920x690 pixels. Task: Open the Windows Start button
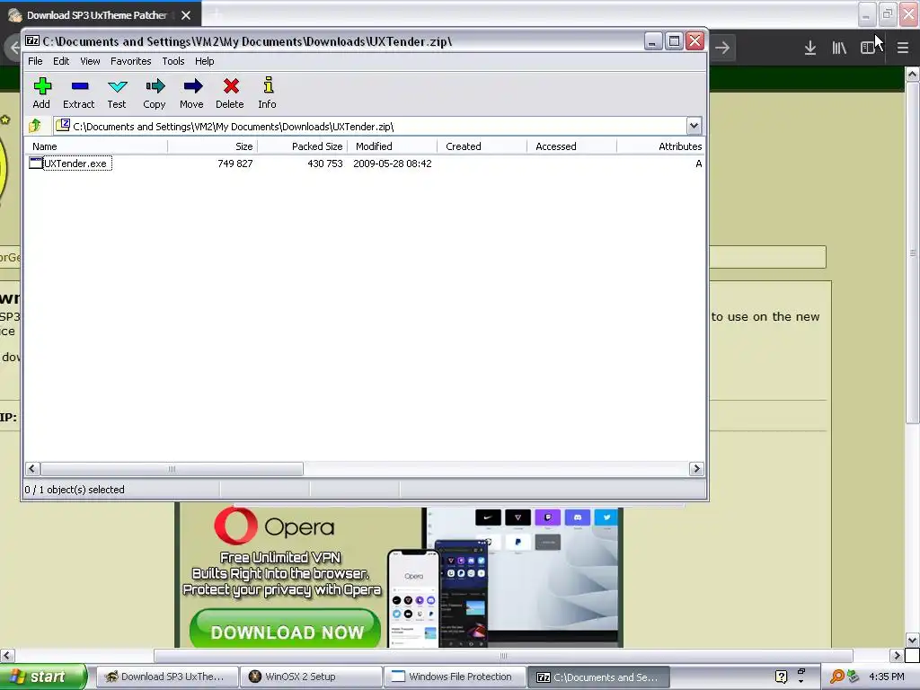point(42,677)
